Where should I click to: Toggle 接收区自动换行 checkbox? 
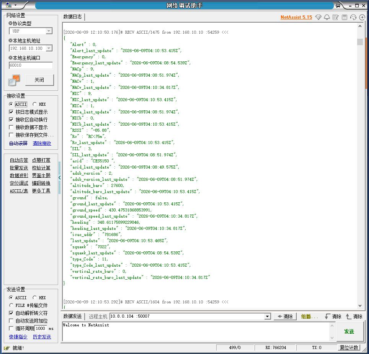(11, 120)
